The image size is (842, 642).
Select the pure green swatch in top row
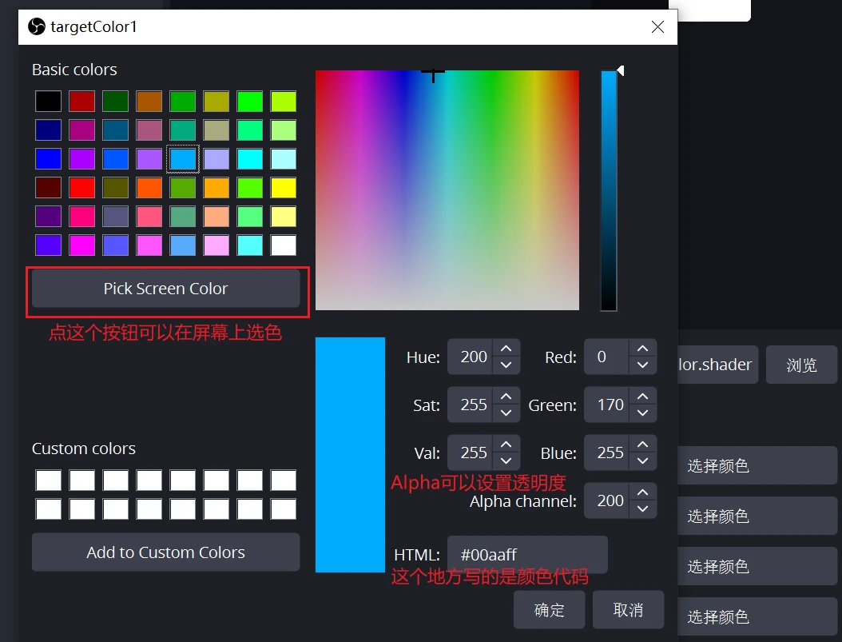tap(250, 101)
